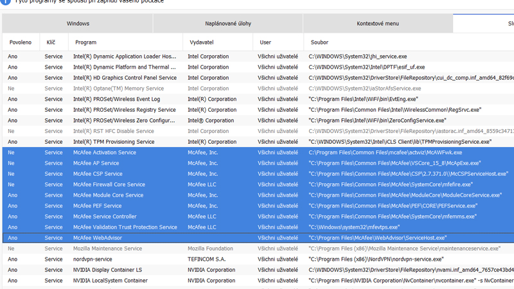Select the nordvpn-service row
Image resolution: width=514 pixels, height=289 pixels.
coord(258,259)
